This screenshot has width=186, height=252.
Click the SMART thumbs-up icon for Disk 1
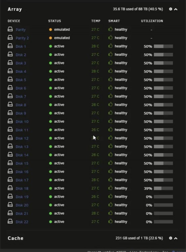pyautogui.click(x=111, y=46)
